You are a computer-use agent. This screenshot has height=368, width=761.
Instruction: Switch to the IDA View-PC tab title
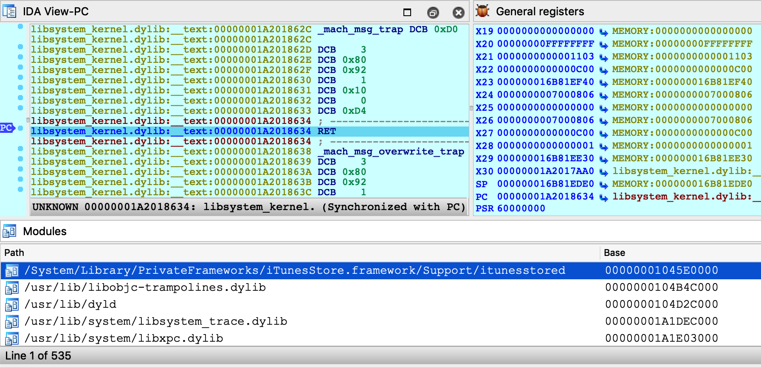56,11
